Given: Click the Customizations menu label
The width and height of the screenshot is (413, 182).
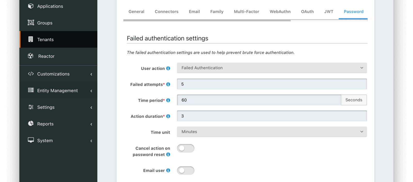Looking at the screenshot, I should click(53, 74).
